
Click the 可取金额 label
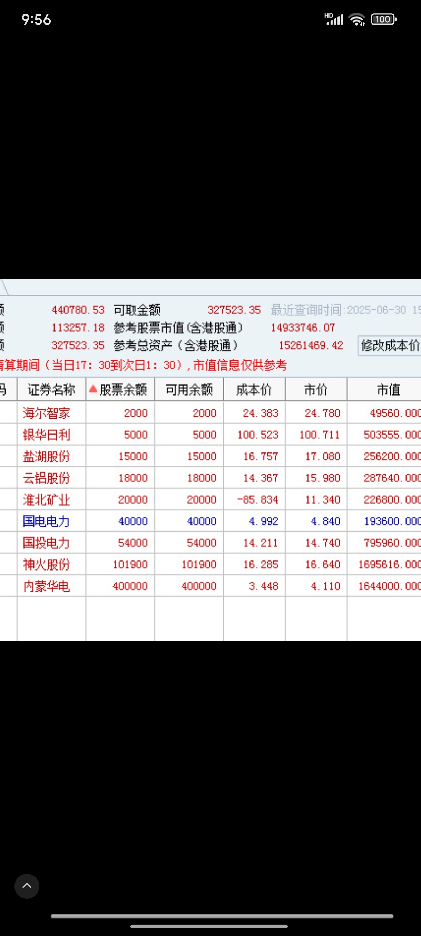(x=137, y=310)
